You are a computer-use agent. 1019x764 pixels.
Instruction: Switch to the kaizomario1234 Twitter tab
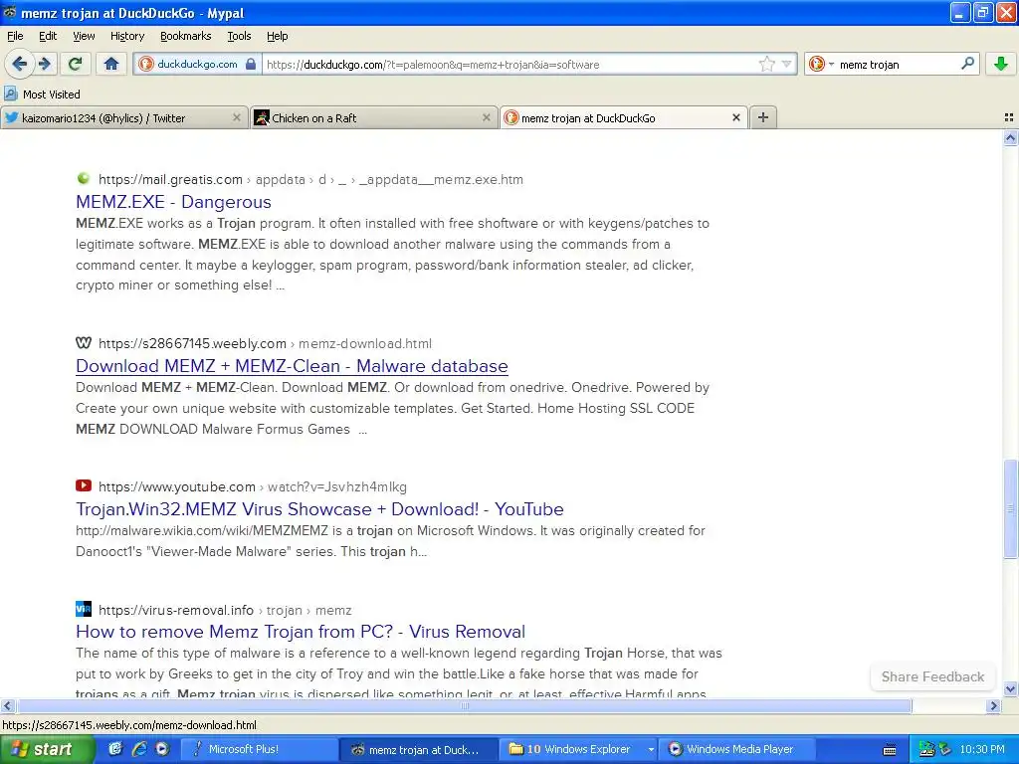[x=124, y=117]
